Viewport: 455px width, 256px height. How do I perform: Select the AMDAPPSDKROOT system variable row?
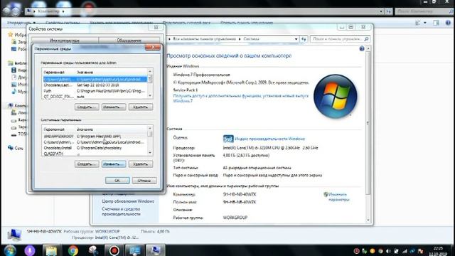[95, 137]
